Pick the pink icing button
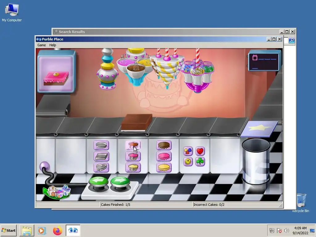This screenshot has height=237, width=316. 164,156
